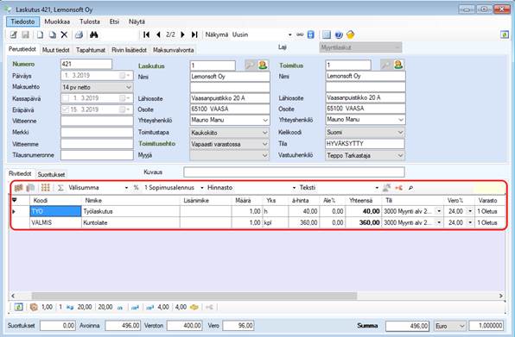
Task: Open customer card icon beside Laskutus number
Action: [263, 65]
